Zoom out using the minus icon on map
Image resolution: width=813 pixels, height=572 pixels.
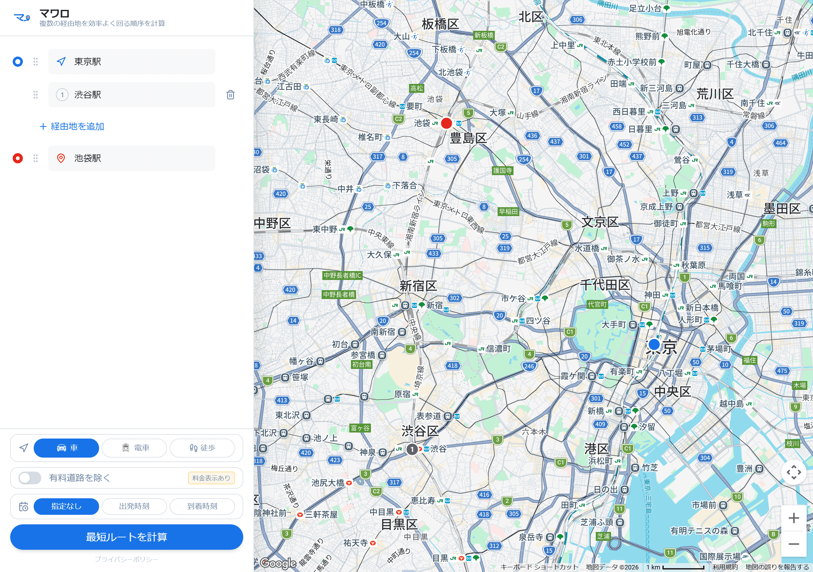tap(794, 544)
